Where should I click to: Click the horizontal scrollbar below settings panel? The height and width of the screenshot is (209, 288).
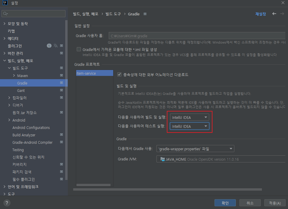167,189
